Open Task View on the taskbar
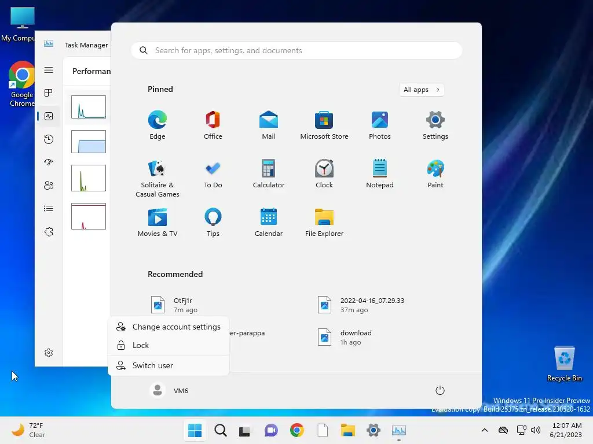The height and width of the screenshot is (444, 593). click(245, 430)
